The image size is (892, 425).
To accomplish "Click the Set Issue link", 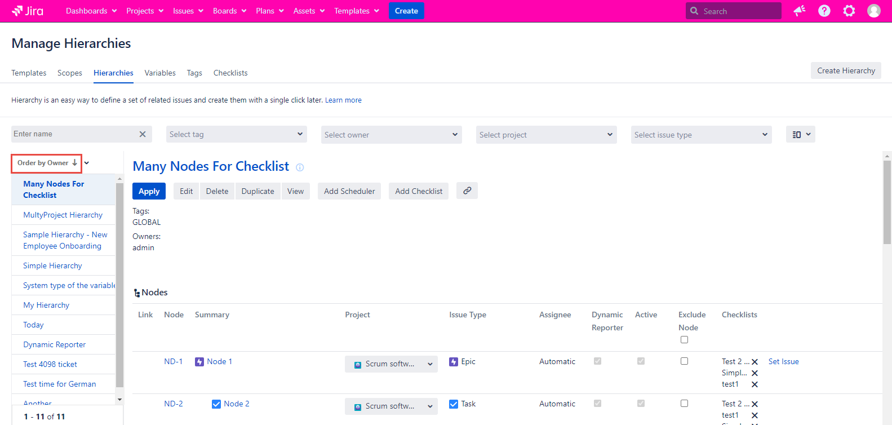I will (783, 361).
